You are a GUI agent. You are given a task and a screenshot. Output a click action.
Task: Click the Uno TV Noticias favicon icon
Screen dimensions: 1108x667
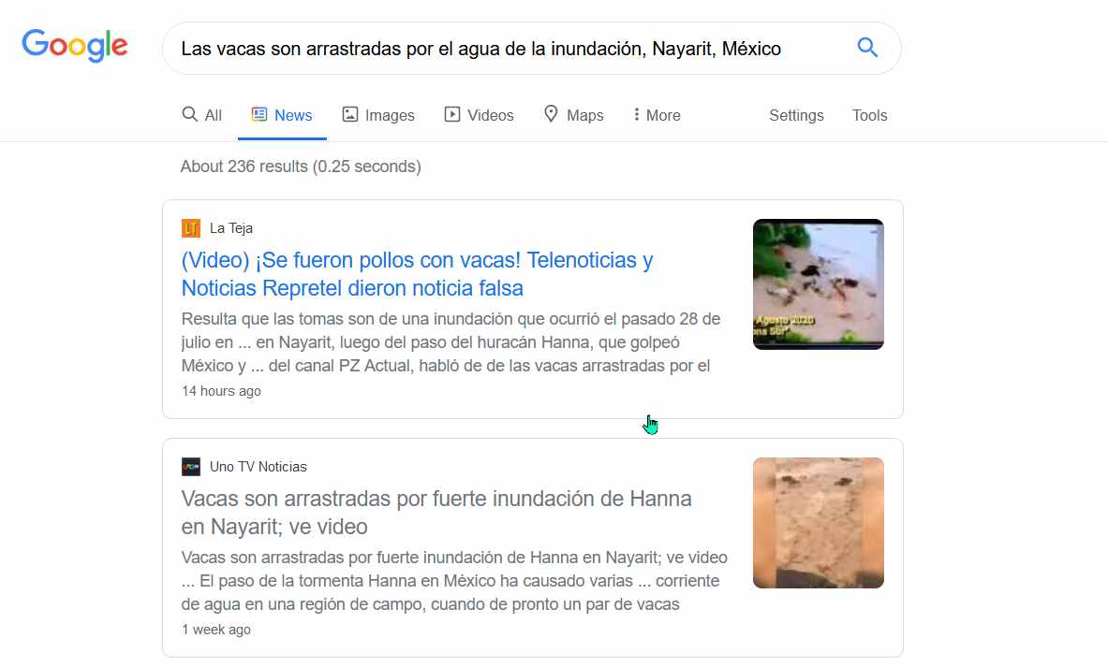[191, 467]
